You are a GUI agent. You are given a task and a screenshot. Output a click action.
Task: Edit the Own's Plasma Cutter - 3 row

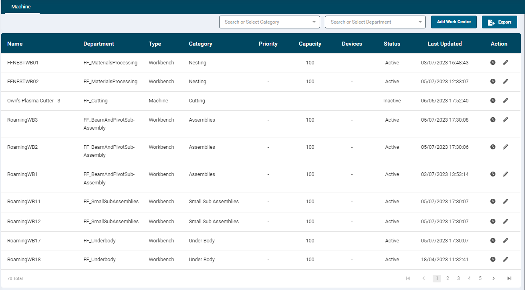505,100
